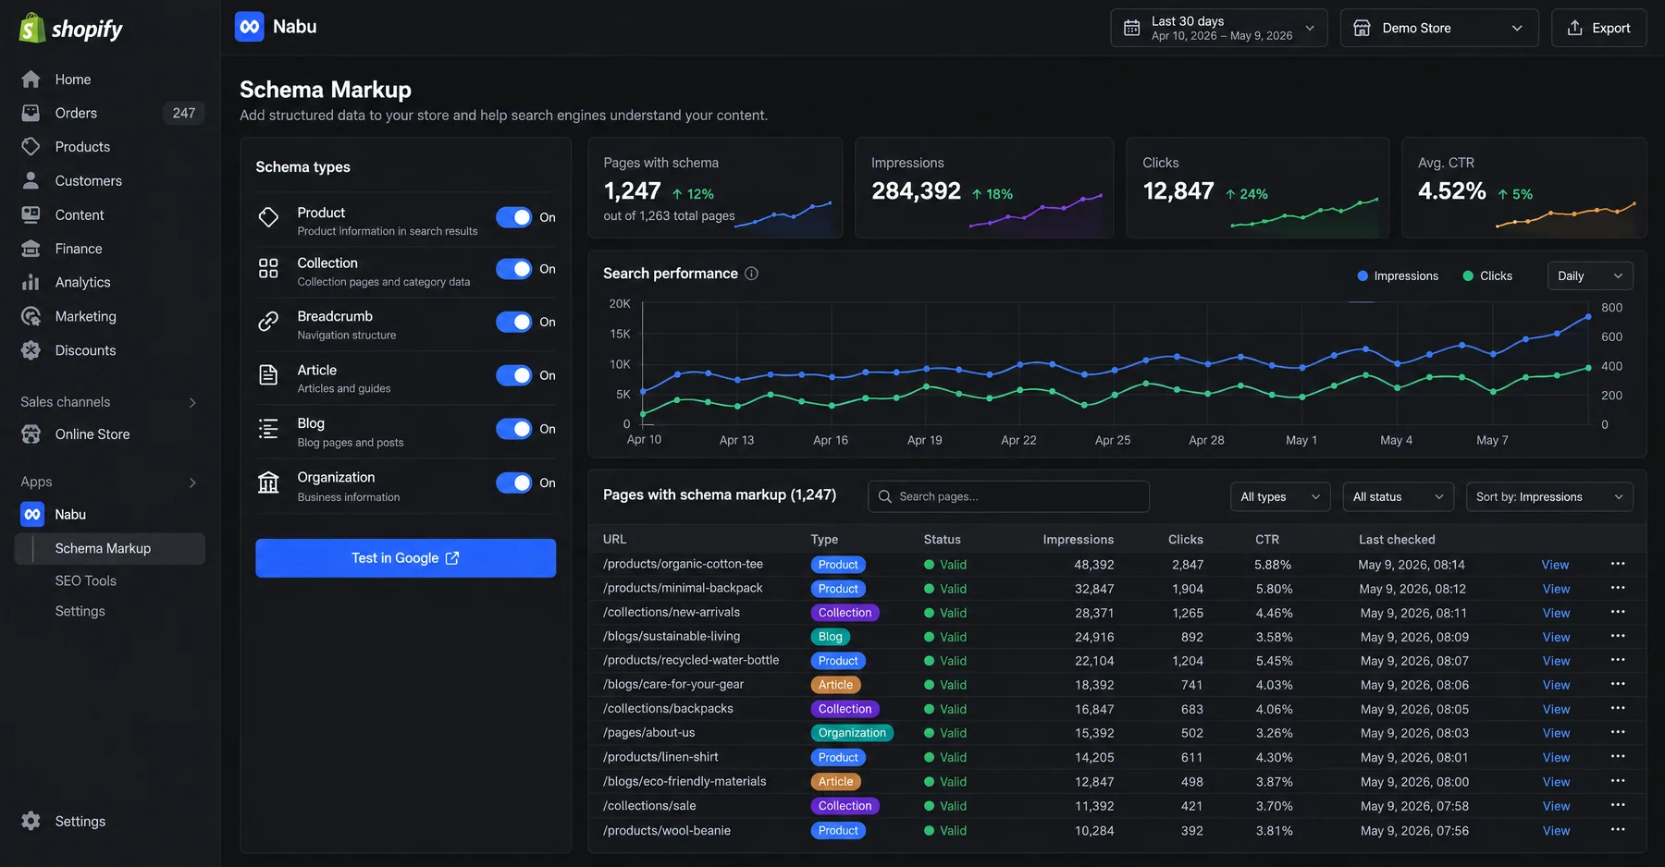
Task: Expand the Apps section chevron
Action: [192, 482]
